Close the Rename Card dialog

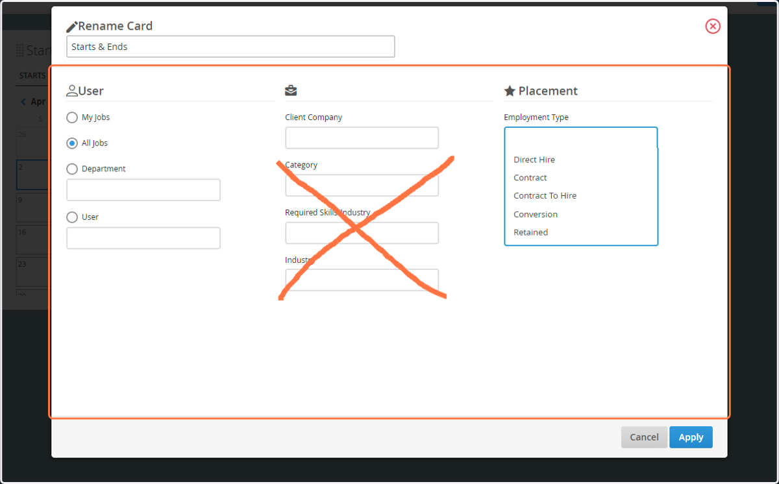click(713, 26)
